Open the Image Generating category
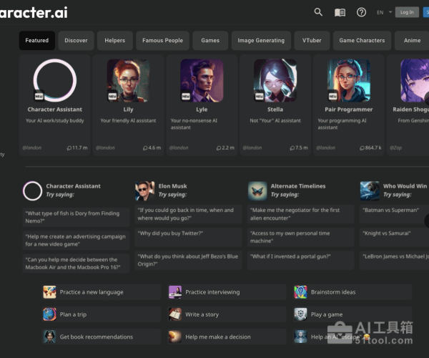The image size is (429, 358). pyautogui.click(x=260, y=41)
